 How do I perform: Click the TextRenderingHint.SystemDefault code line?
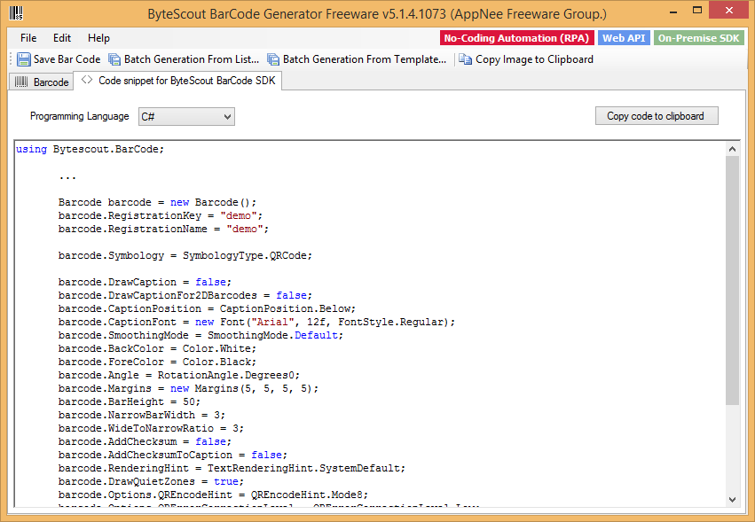pos(232,468)
